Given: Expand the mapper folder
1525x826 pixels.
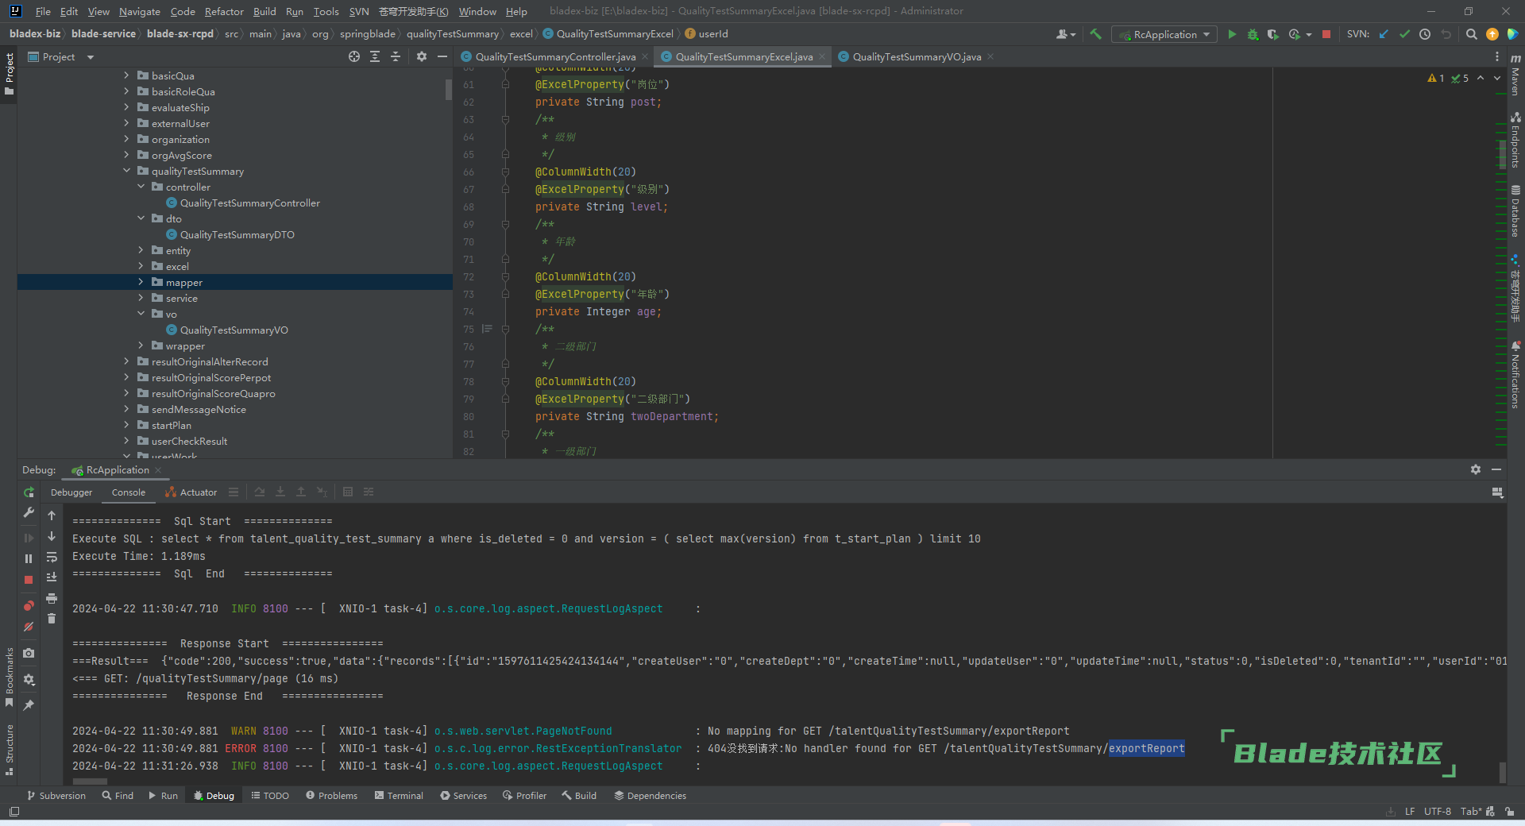Looking at the screenshot, I should pyautogui.click(x=141, y=282).
